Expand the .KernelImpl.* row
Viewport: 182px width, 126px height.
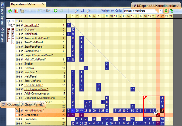[x=17, y=25]
